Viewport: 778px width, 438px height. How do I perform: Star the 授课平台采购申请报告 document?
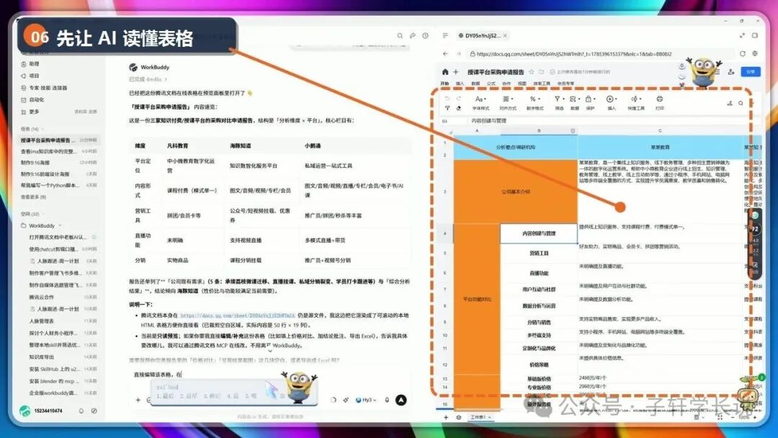(x=532, y=72)
